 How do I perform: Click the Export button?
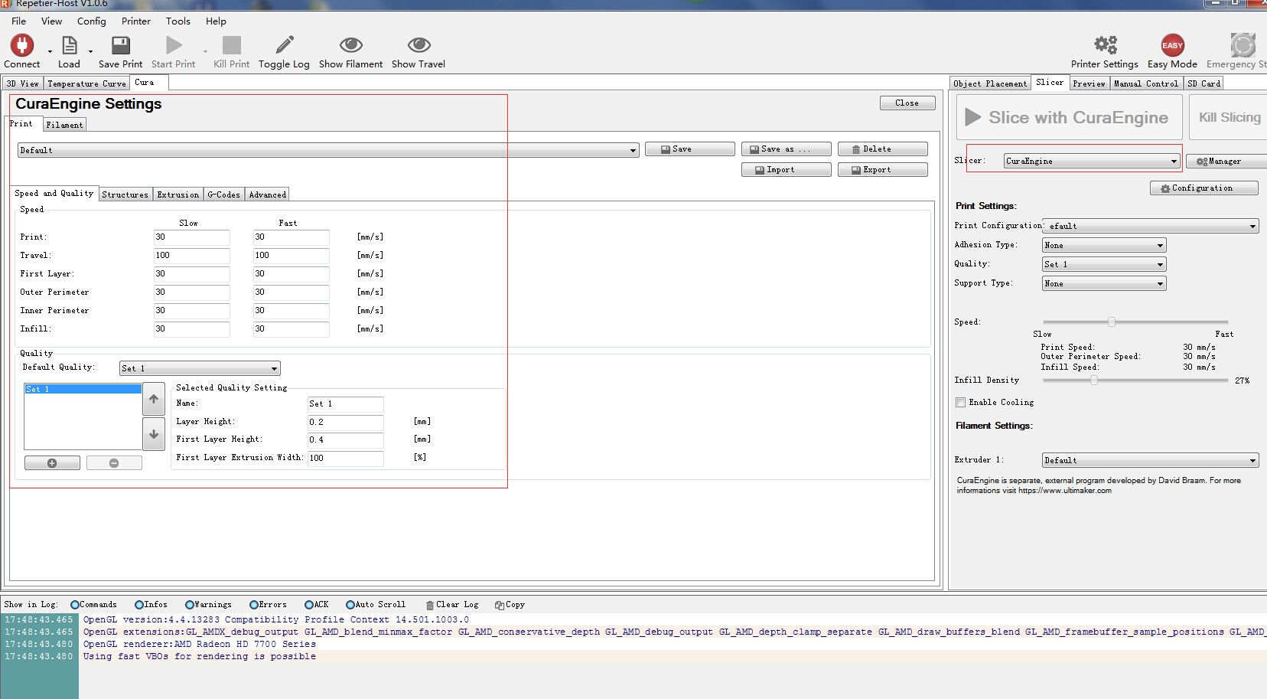882,170
